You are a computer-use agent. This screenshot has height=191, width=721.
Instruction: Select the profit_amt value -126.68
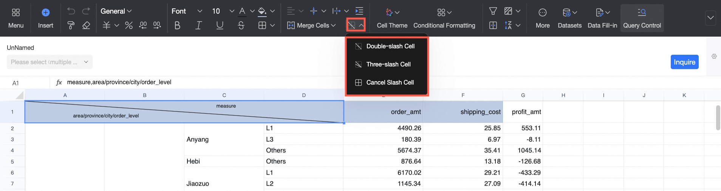pyautogui.click(x=523, y=161)
